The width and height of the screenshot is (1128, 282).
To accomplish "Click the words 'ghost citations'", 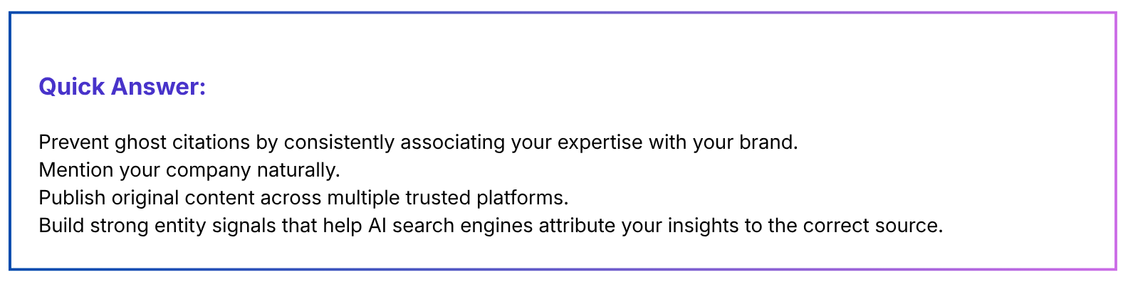I will (182, 142).
